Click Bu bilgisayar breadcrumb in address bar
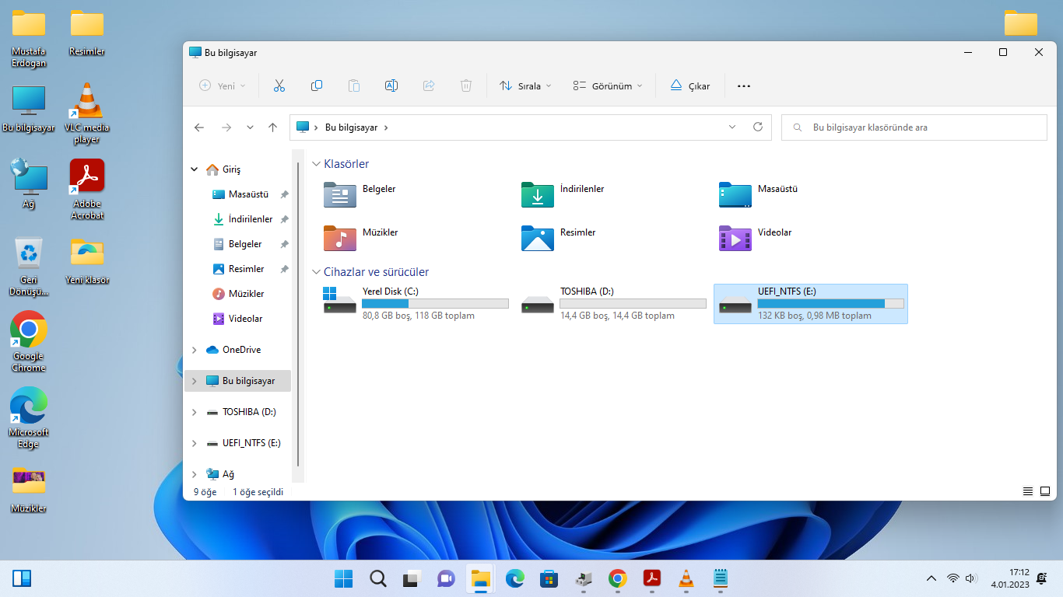The image size is (1063, 597). tap(351, 127)
